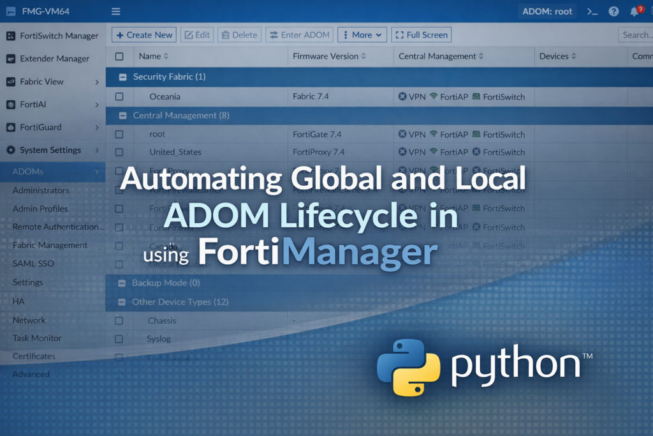Open the Admin Profiles menu item
653x436 pixels.
[40, 209]
